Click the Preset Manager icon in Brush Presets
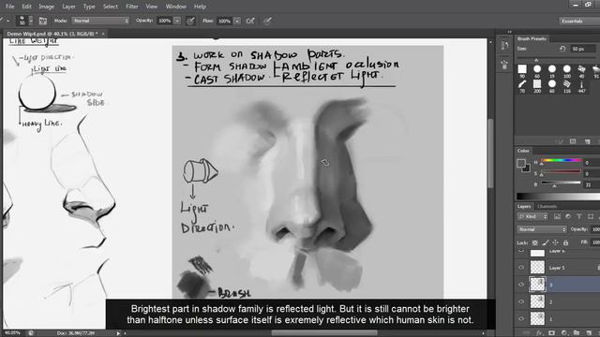 tap(573, 141)
